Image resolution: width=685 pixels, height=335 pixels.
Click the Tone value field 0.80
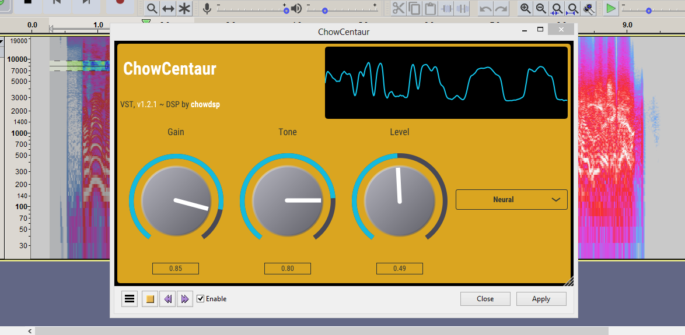(x=288, y=269)
